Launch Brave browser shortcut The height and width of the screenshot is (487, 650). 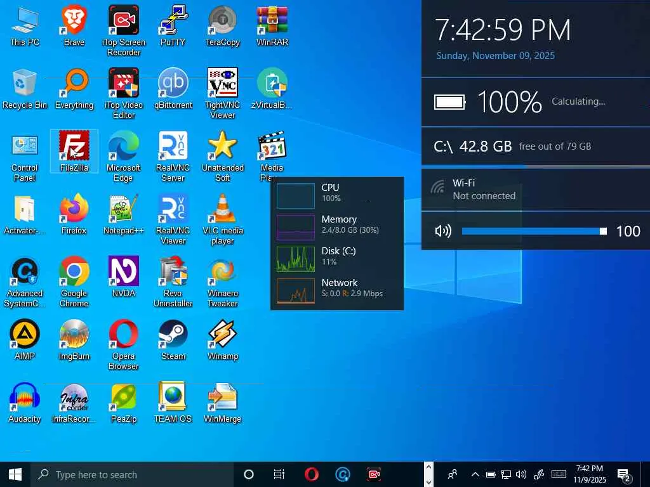pyautogui.click(x=74, y=26)
